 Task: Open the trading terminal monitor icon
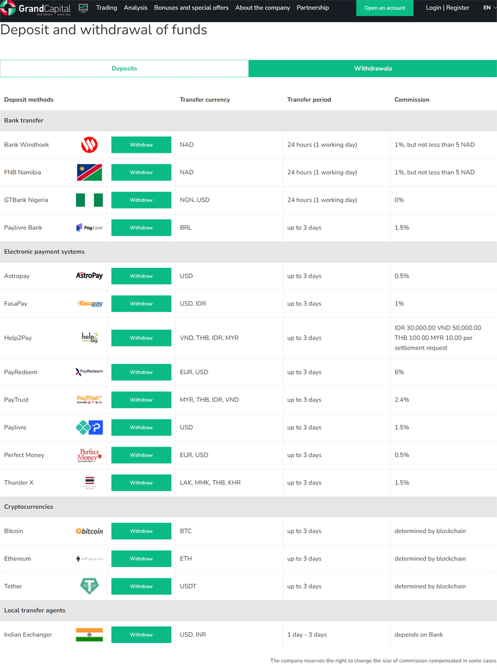(x=84, y=8)
